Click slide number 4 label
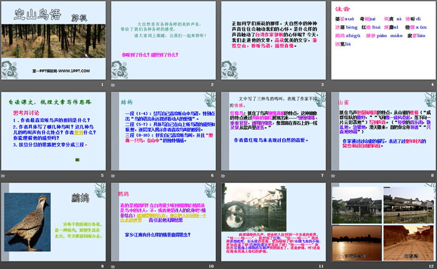Screen dimensions: 437x269 [432, 84]
